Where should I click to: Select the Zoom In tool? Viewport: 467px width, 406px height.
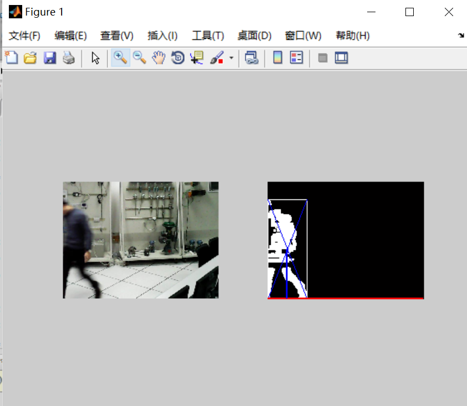pos(120,57)
